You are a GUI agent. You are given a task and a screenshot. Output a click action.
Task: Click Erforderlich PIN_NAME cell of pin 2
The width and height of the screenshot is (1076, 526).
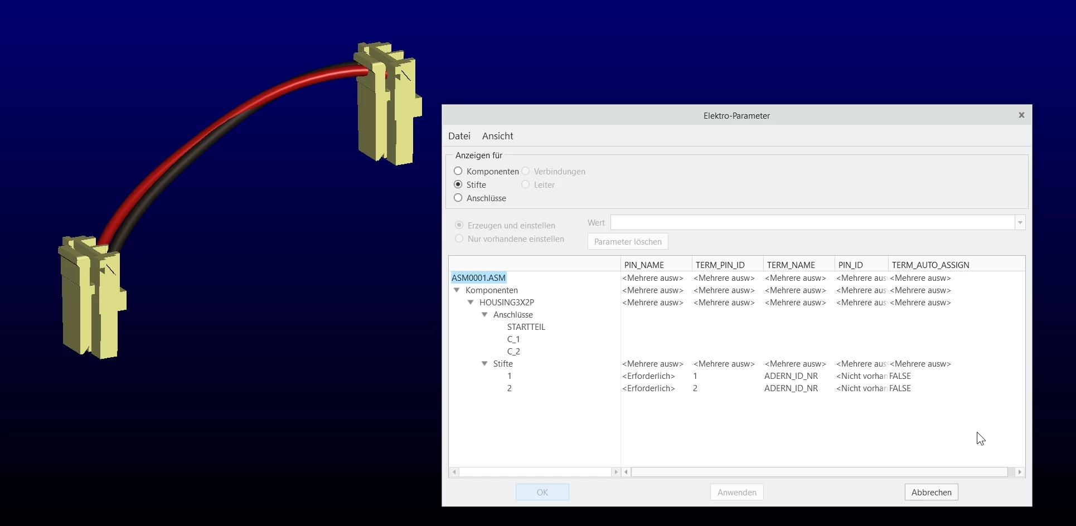[x=648, y=388]
